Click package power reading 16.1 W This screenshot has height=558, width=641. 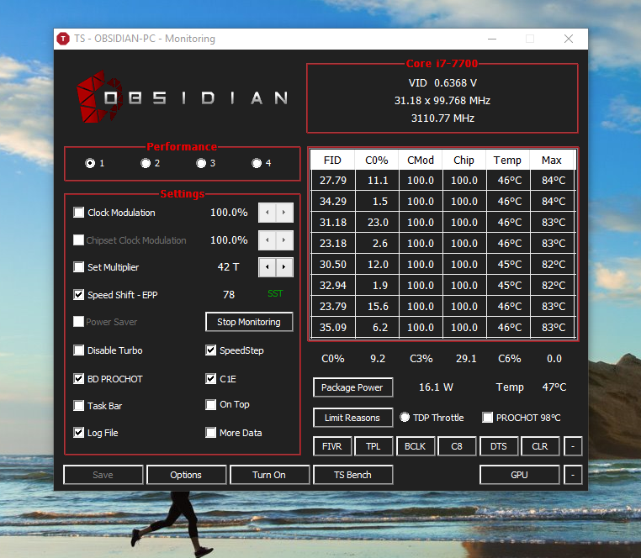(436, 387)
